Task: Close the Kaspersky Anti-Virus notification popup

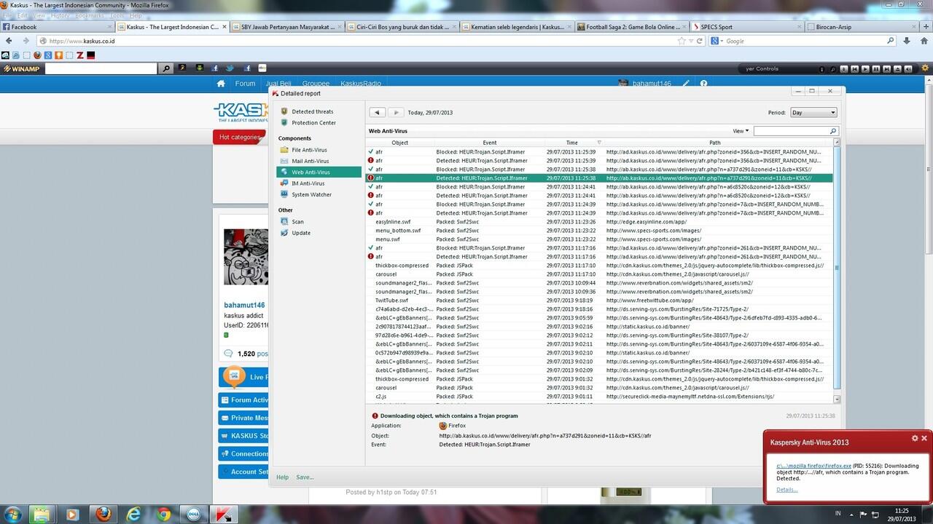Action: tap(924, 438)
